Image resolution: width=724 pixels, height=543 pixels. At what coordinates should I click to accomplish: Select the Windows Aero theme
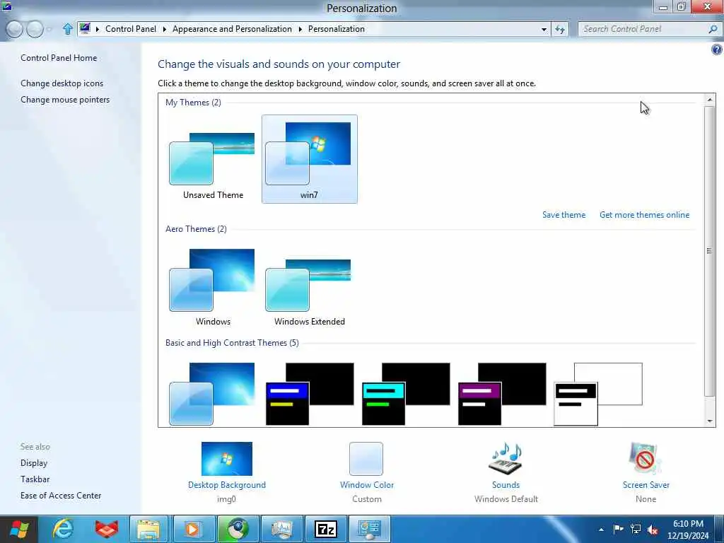213,286
